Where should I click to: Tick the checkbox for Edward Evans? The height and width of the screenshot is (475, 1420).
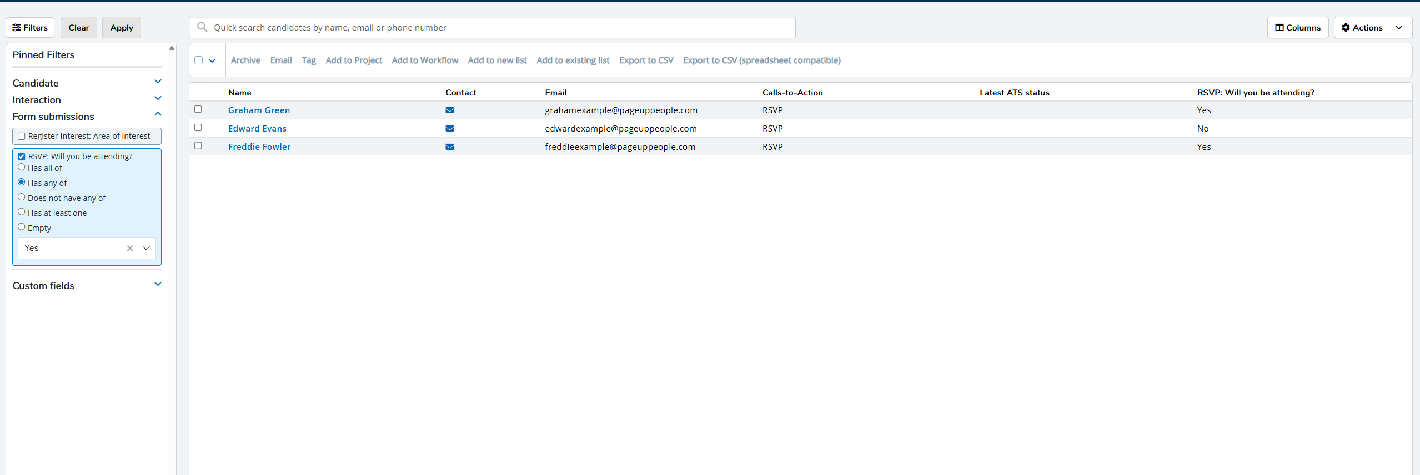[198, 128]
